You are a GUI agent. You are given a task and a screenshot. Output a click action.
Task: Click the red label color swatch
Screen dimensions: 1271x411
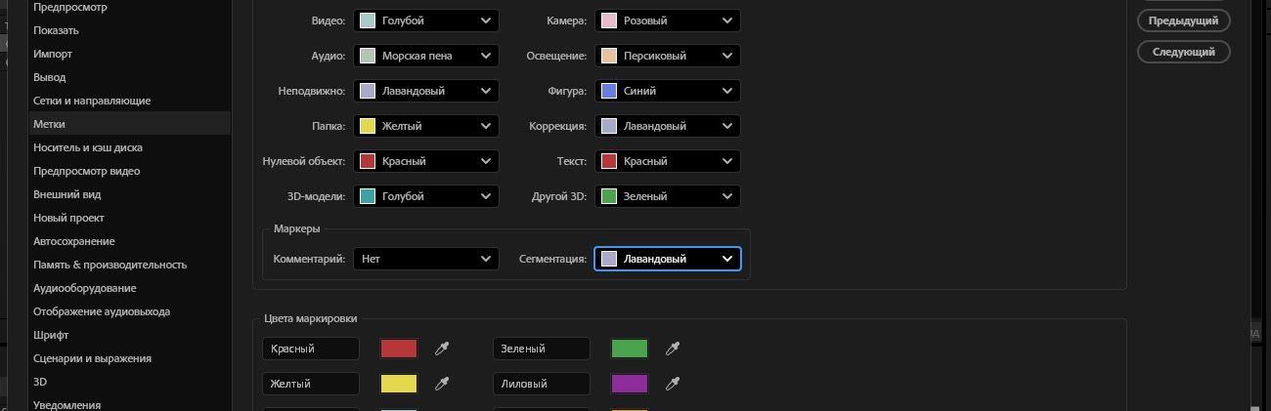(399, 349)
